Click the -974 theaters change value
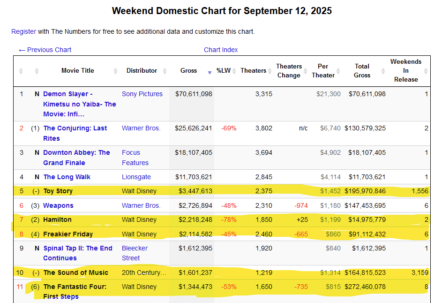 click(x=301, y=205)
